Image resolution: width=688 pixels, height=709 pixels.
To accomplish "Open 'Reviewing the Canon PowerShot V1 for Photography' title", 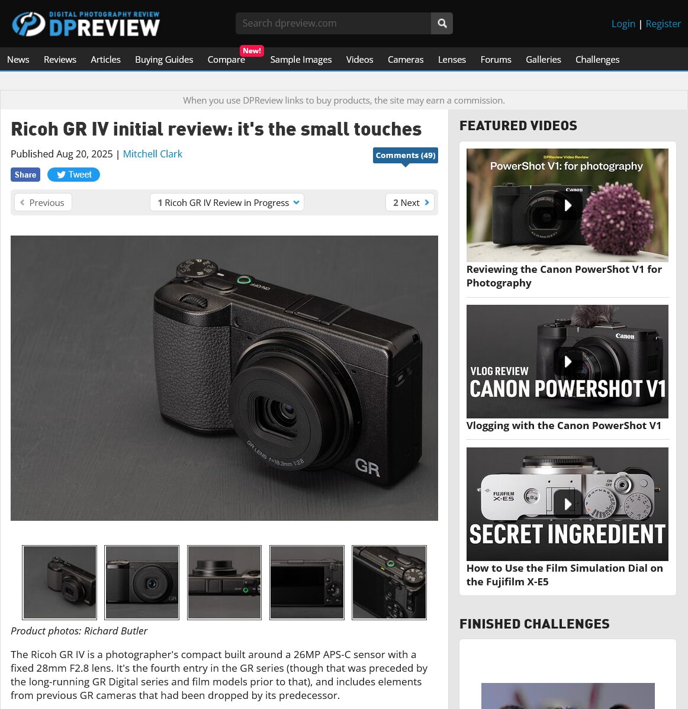I will (x=564, y=276).
